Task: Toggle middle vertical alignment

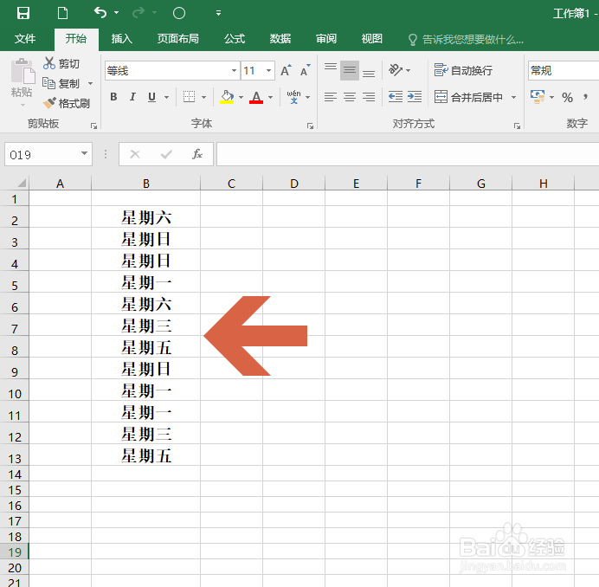Action: (350, 71)
